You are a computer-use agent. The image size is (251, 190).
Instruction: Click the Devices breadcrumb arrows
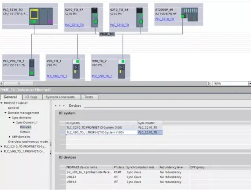click(60, 106)
